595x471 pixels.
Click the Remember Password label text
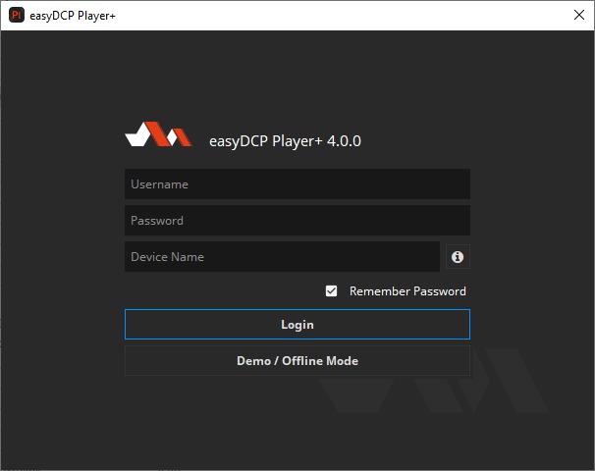coord(407,291)
